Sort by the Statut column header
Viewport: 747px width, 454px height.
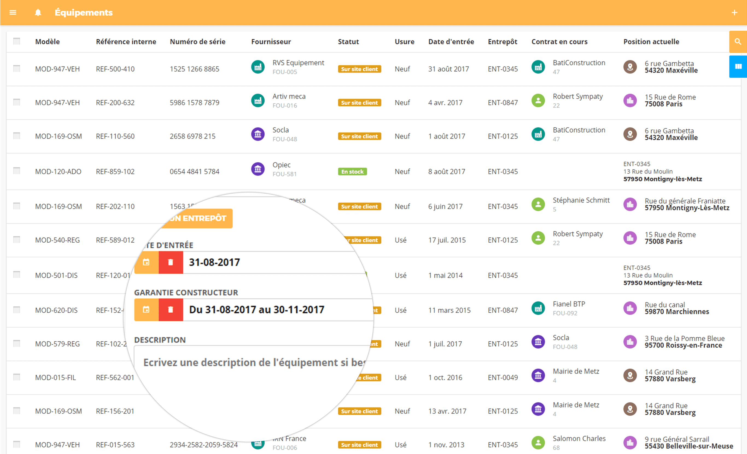coord(348,42)
